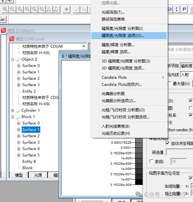Image resolution: width=193 pixels, height=202 pixels.
Task: Click the glasses icon with left arrow
Action: coord(56,9)
